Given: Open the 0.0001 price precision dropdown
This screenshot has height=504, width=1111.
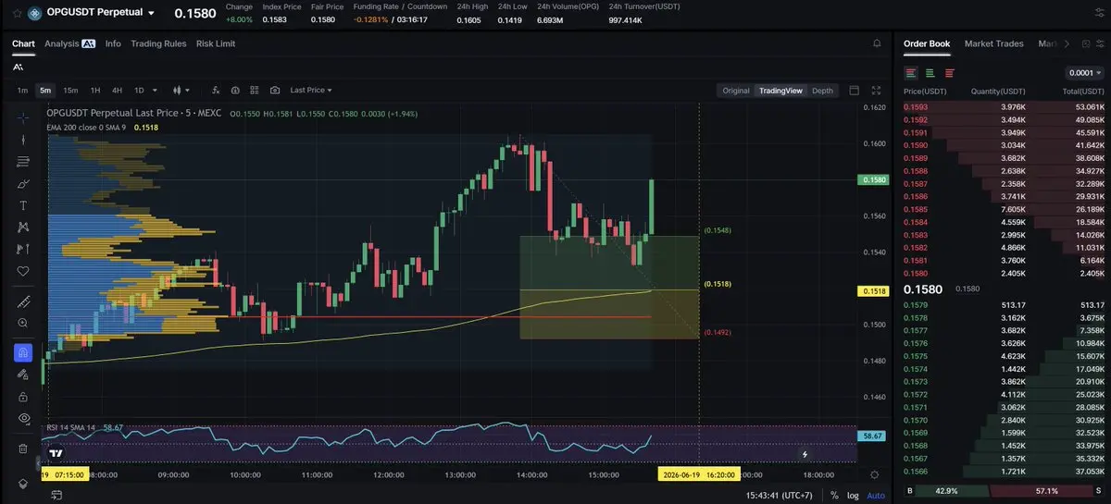Looking at the screenshot, I should pos(1086,73).
